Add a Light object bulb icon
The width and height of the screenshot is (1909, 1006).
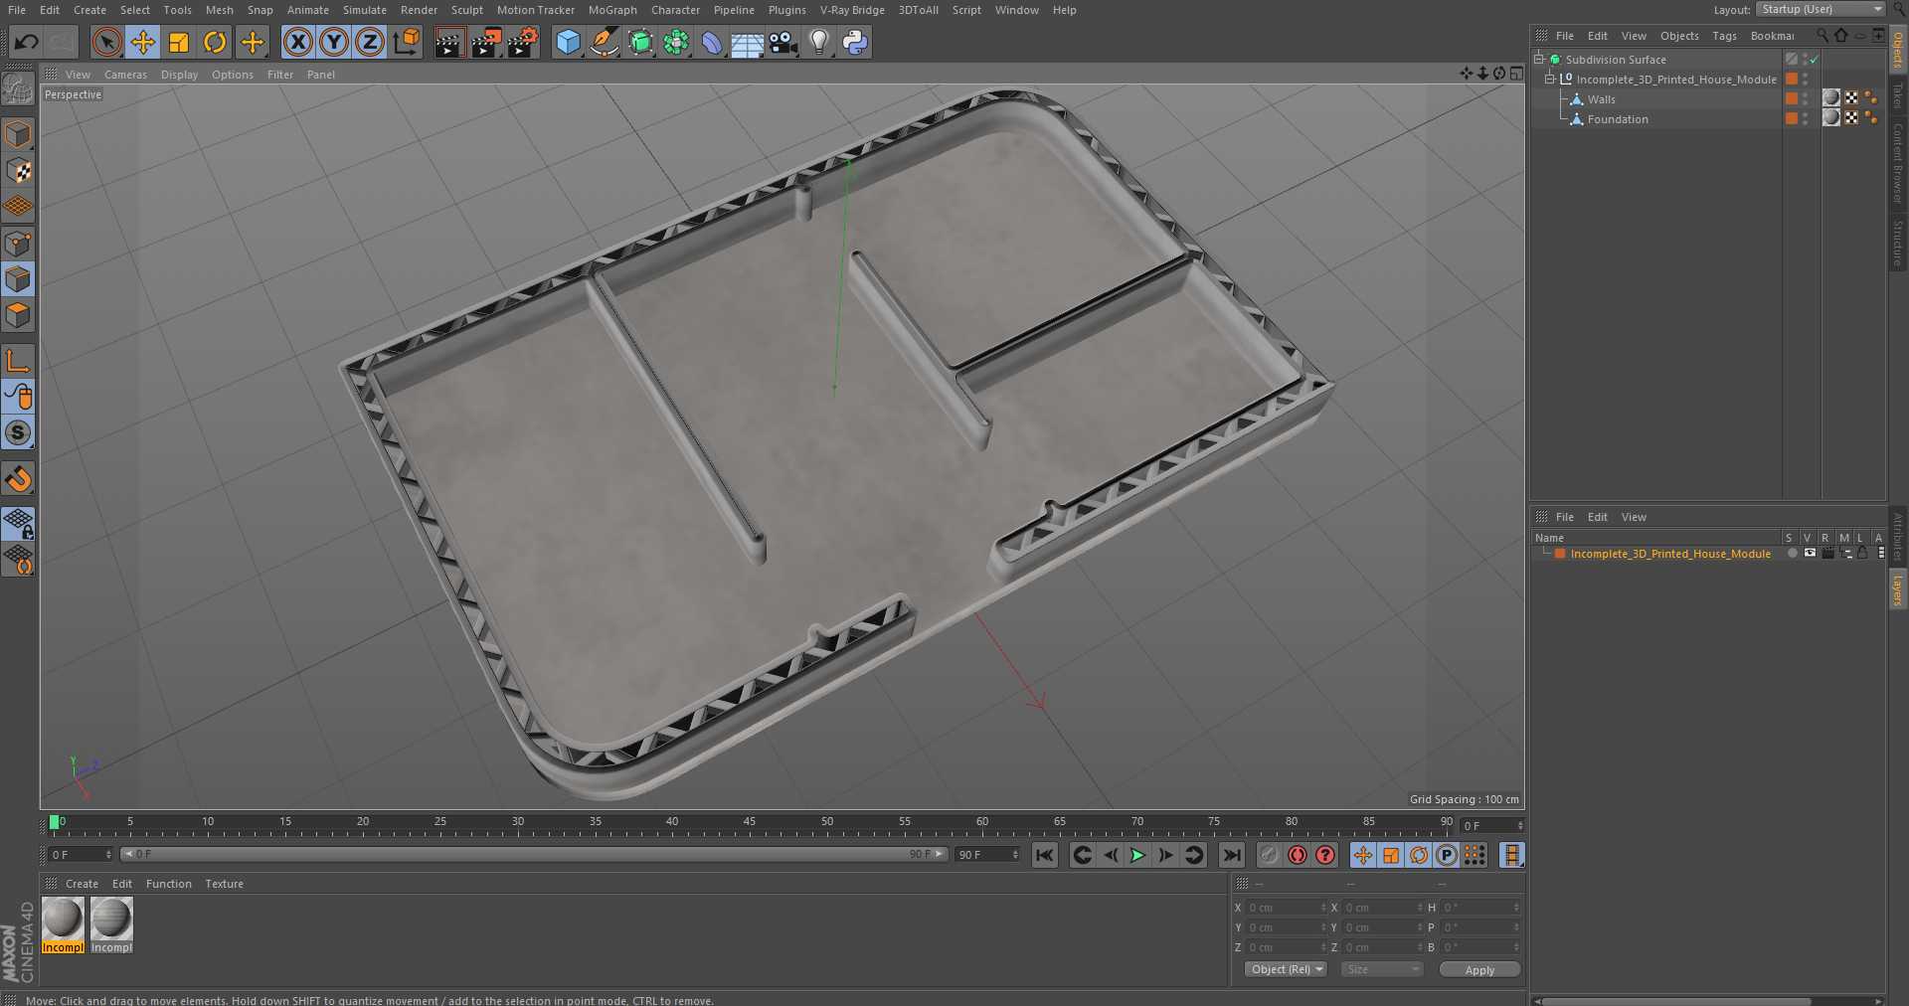click(x=819, y=42)
